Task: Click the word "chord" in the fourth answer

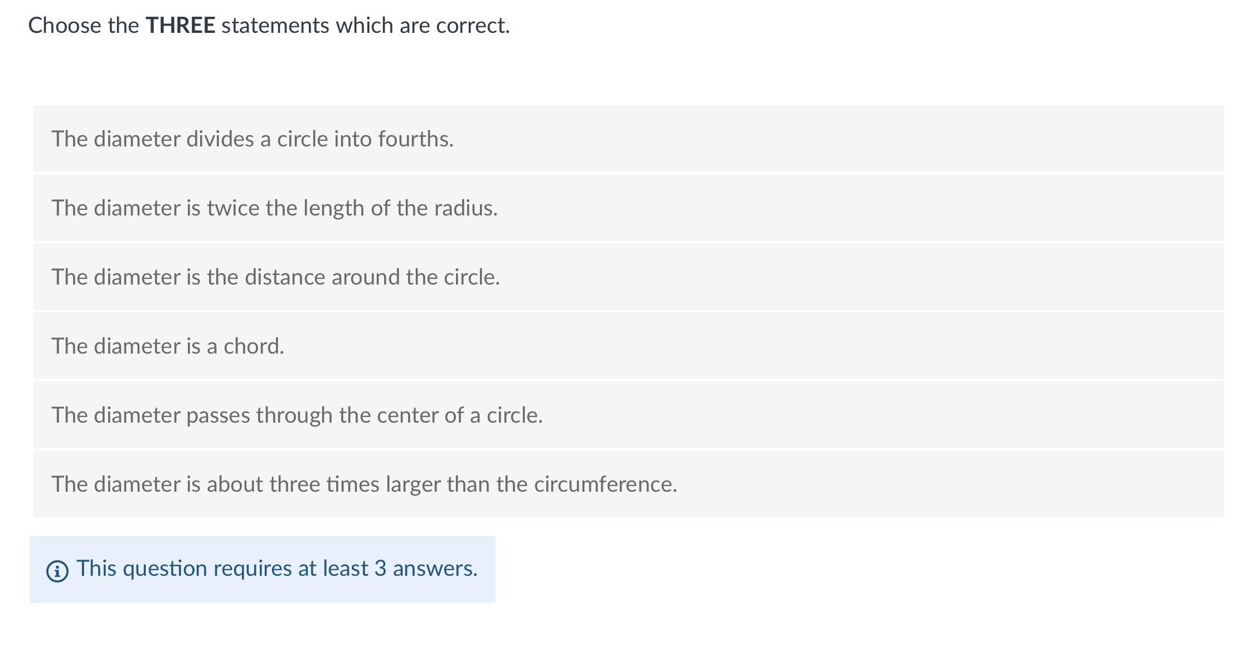Action: click(x=254, y=346)
